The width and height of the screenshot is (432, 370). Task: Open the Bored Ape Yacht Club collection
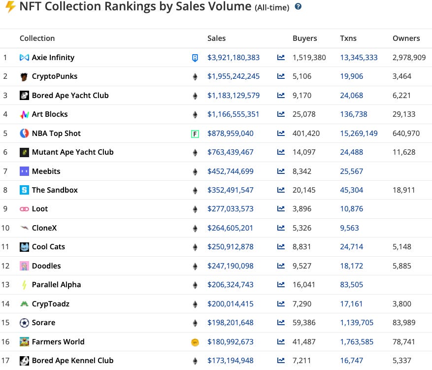tap(70, 95)
